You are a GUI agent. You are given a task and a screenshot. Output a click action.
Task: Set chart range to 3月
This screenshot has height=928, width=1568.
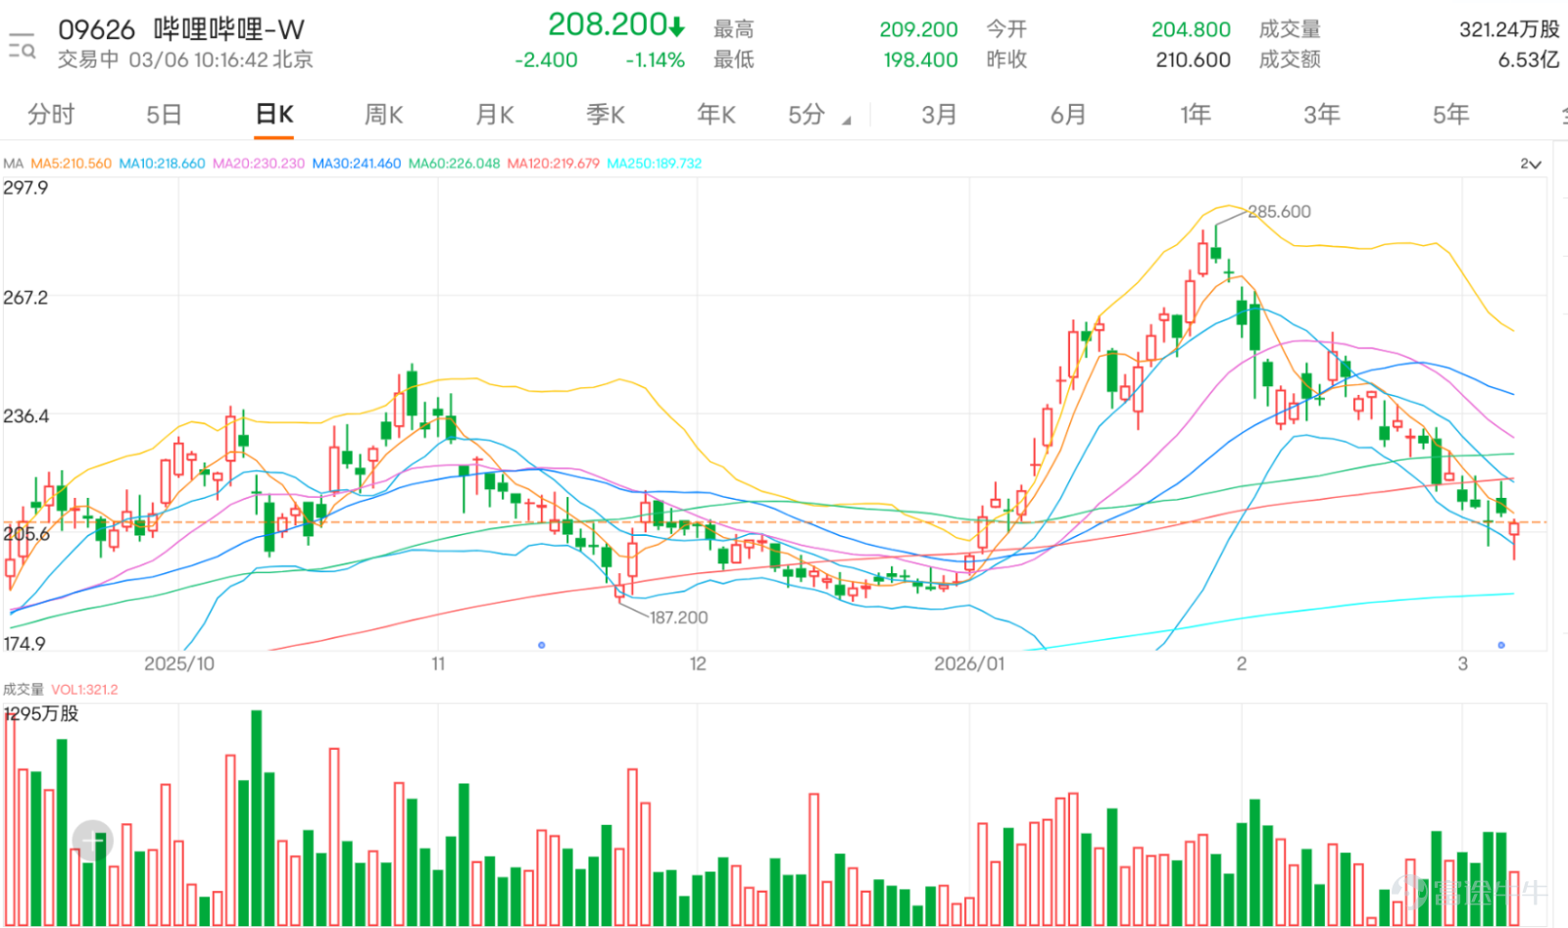[x=939, y=115]
